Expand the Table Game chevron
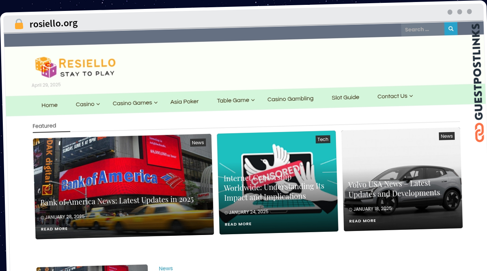 [253, 100]
